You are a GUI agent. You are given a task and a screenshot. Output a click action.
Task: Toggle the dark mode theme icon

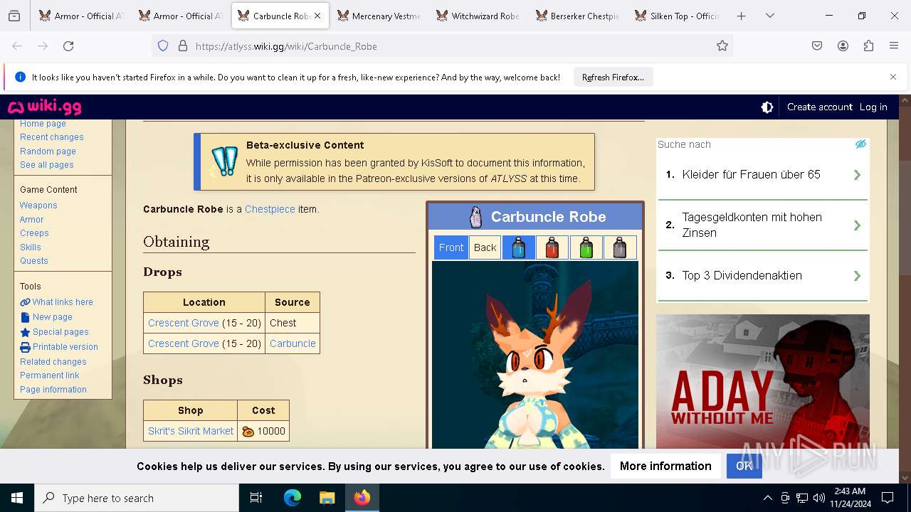[x=767, y=107]
